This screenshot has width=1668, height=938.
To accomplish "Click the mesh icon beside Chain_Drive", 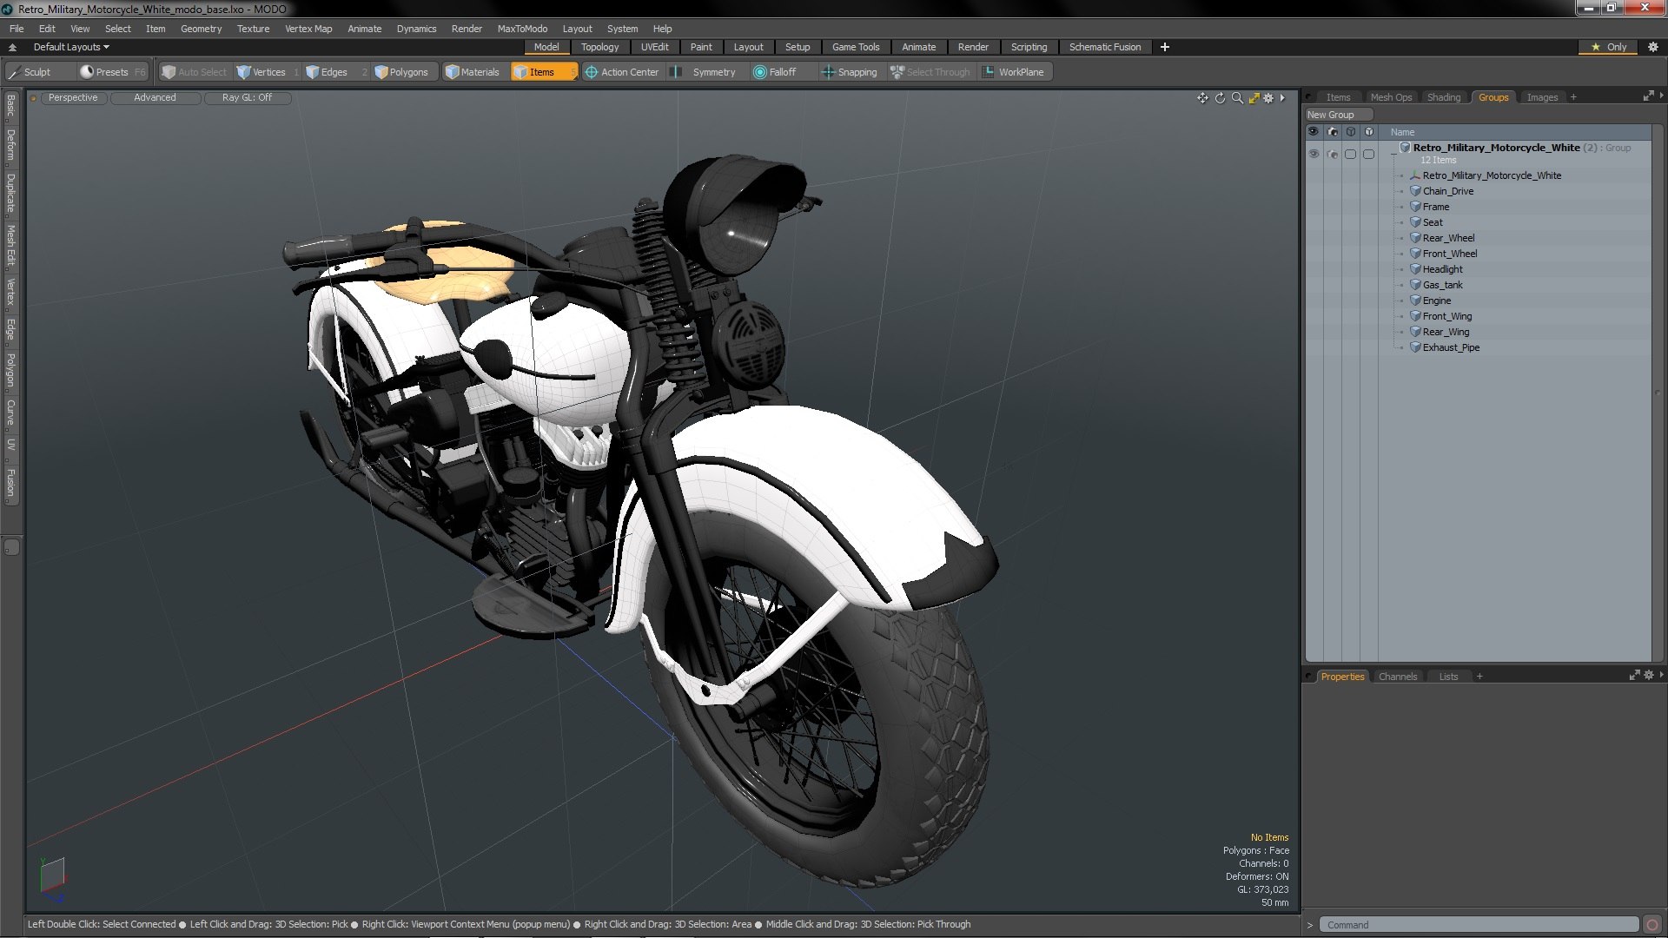I will (1415, 191).
